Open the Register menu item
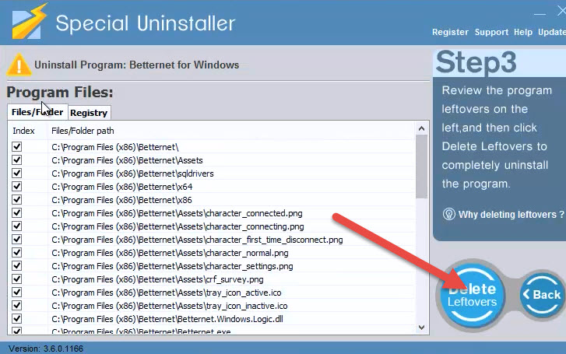Viewport: 566px width, 354px height. click(x=450, y=32)
